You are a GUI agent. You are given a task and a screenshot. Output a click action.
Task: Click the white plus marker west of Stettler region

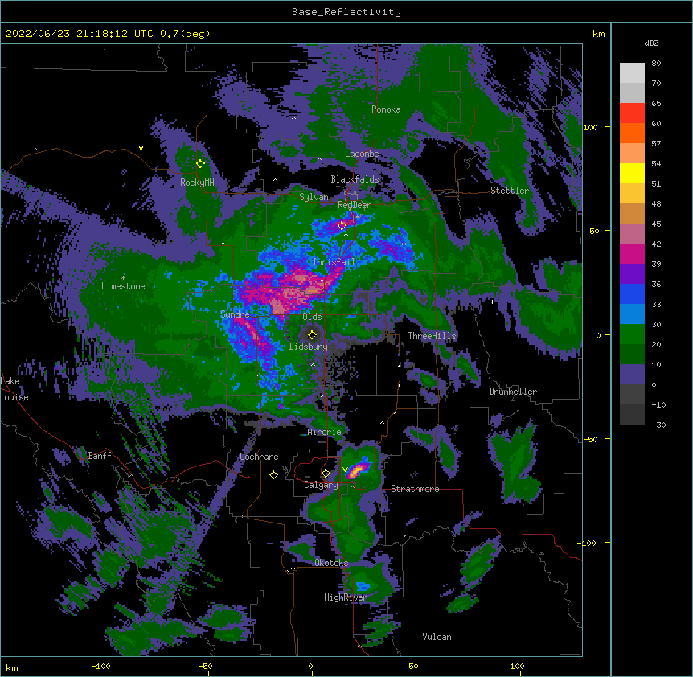(492, 302)
